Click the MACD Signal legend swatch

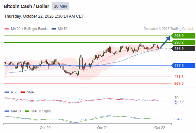[27, 111]
